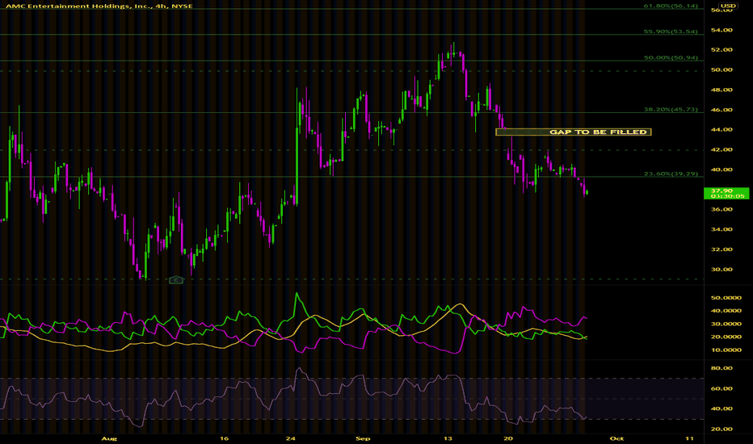Click the USD currency label
Screen dimensions: 753x444
point(728,6)
